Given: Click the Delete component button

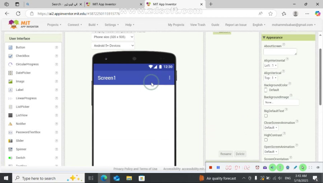Looking at the screenshot, I should 240,154.
